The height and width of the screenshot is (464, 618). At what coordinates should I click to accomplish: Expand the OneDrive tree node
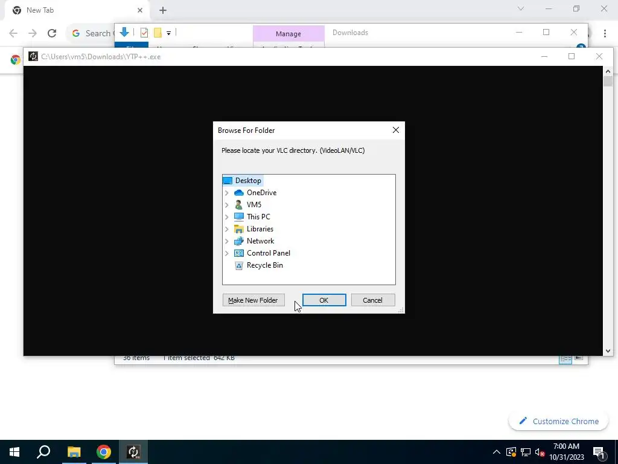(227, 193)
